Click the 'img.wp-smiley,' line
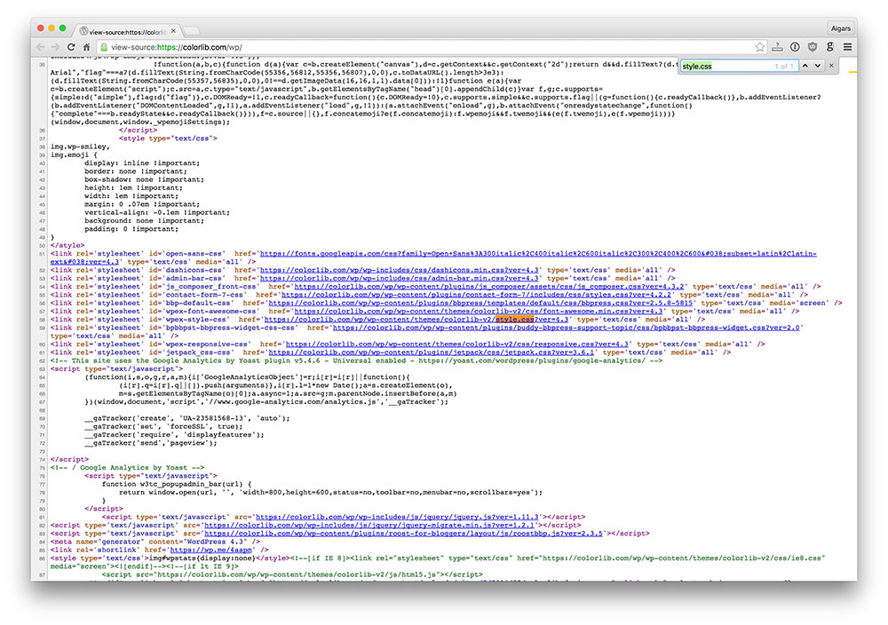The height and width of the screenshot is (625, 888). click(80, 146)
